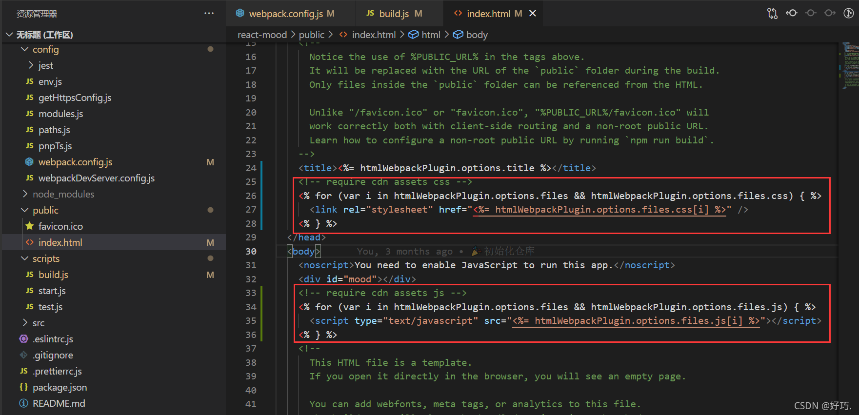Select the index.html editor tab
This screenshot has width=859, height=415.
click(494, 14)
